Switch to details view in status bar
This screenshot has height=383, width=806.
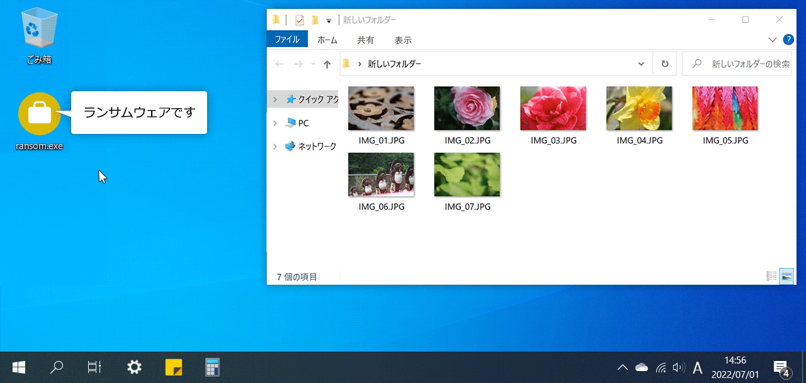[771, 276]
